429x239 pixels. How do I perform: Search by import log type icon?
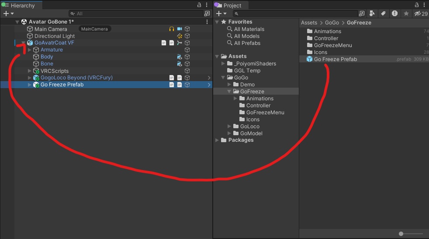pos(394,14)
